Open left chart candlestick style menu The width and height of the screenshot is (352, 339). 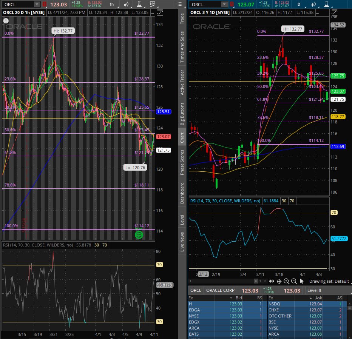pos(127,4)
